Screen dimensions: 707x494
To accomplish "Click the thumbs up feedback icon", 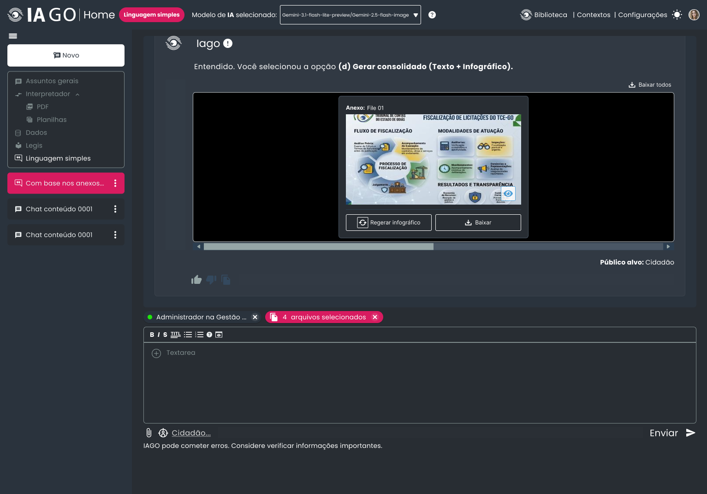I will tap(196, 280).
